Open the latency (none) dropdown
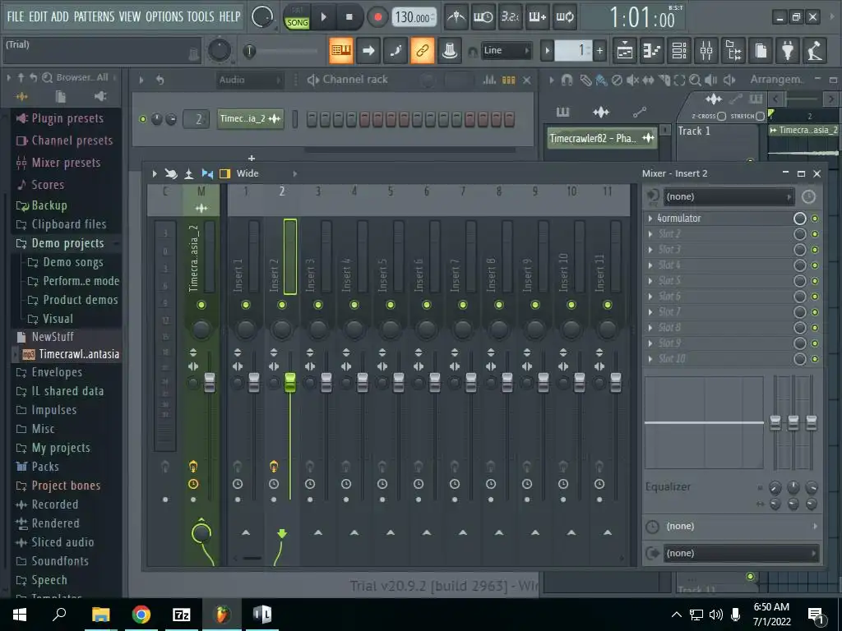Image resolution: width=842 pixels, height=631 pixels. 741,527
